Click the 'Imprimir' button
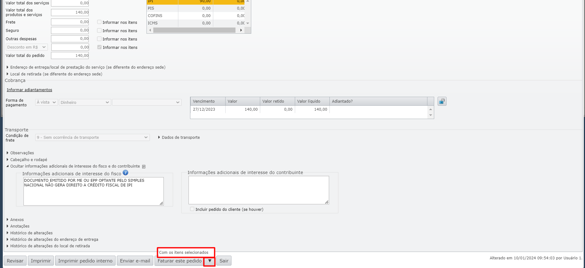Screen dimensions: 585x268 41,261
